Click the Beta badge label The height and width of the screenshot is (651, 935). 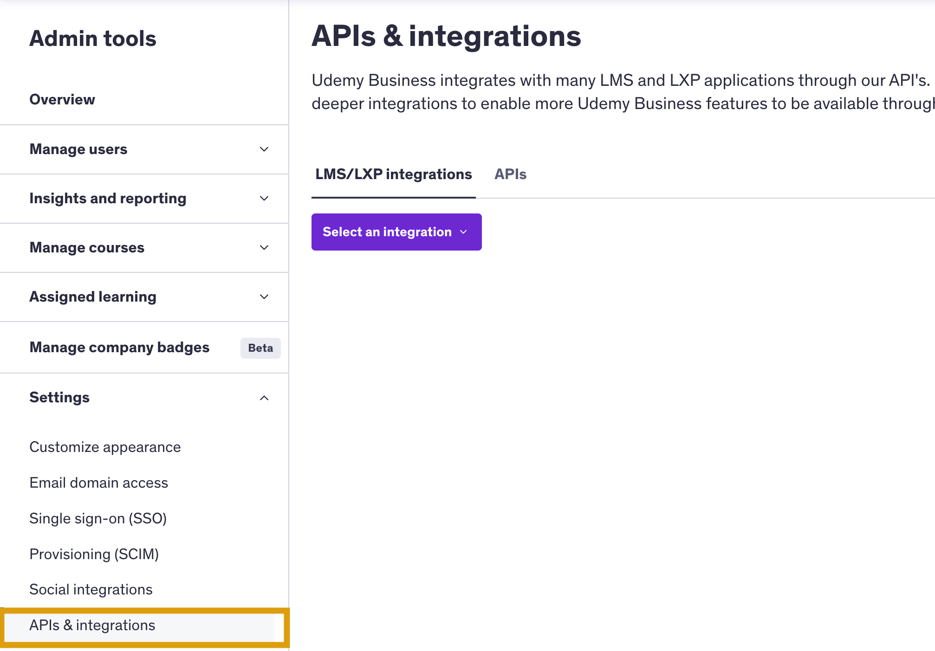click(260, 348)
